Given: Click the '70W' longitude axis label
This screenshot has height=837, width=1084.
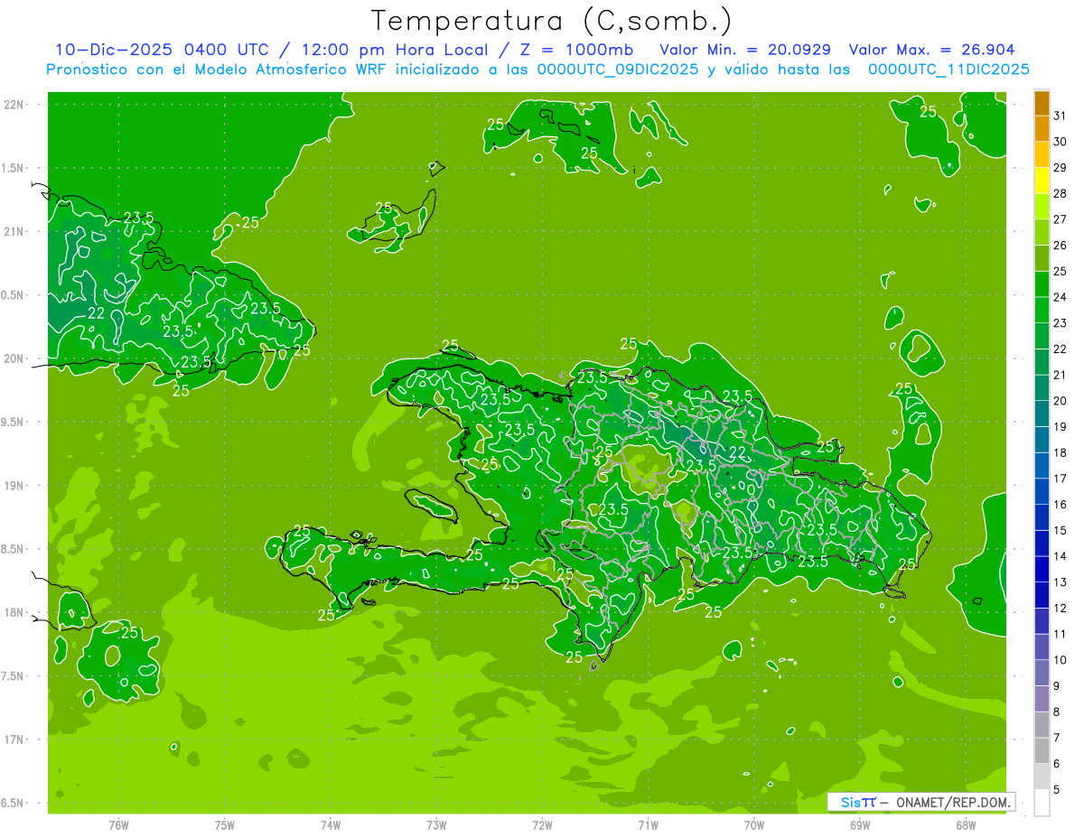Looking at the screenshot, I should (754, 825).
